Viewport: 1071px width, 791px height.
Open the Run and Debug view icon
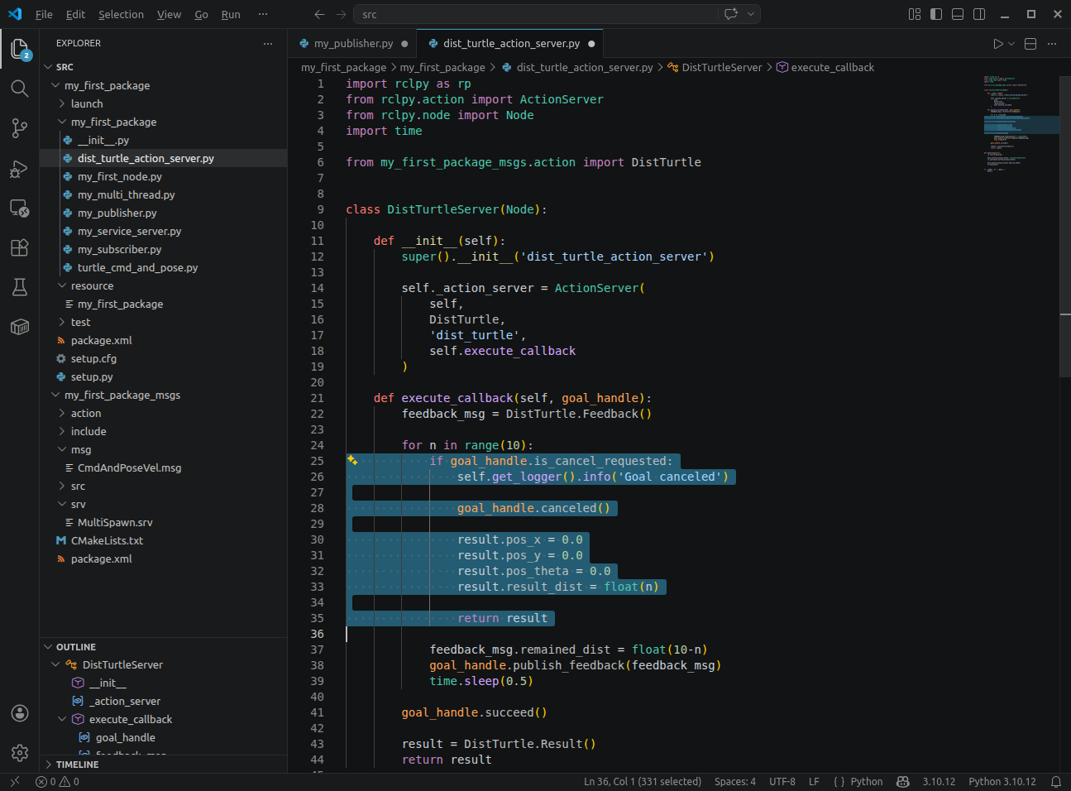[20, 168]
